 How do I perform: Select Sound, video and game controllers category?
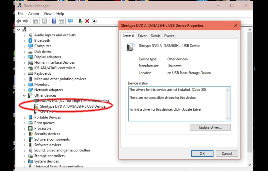click(x=63, y=150)
